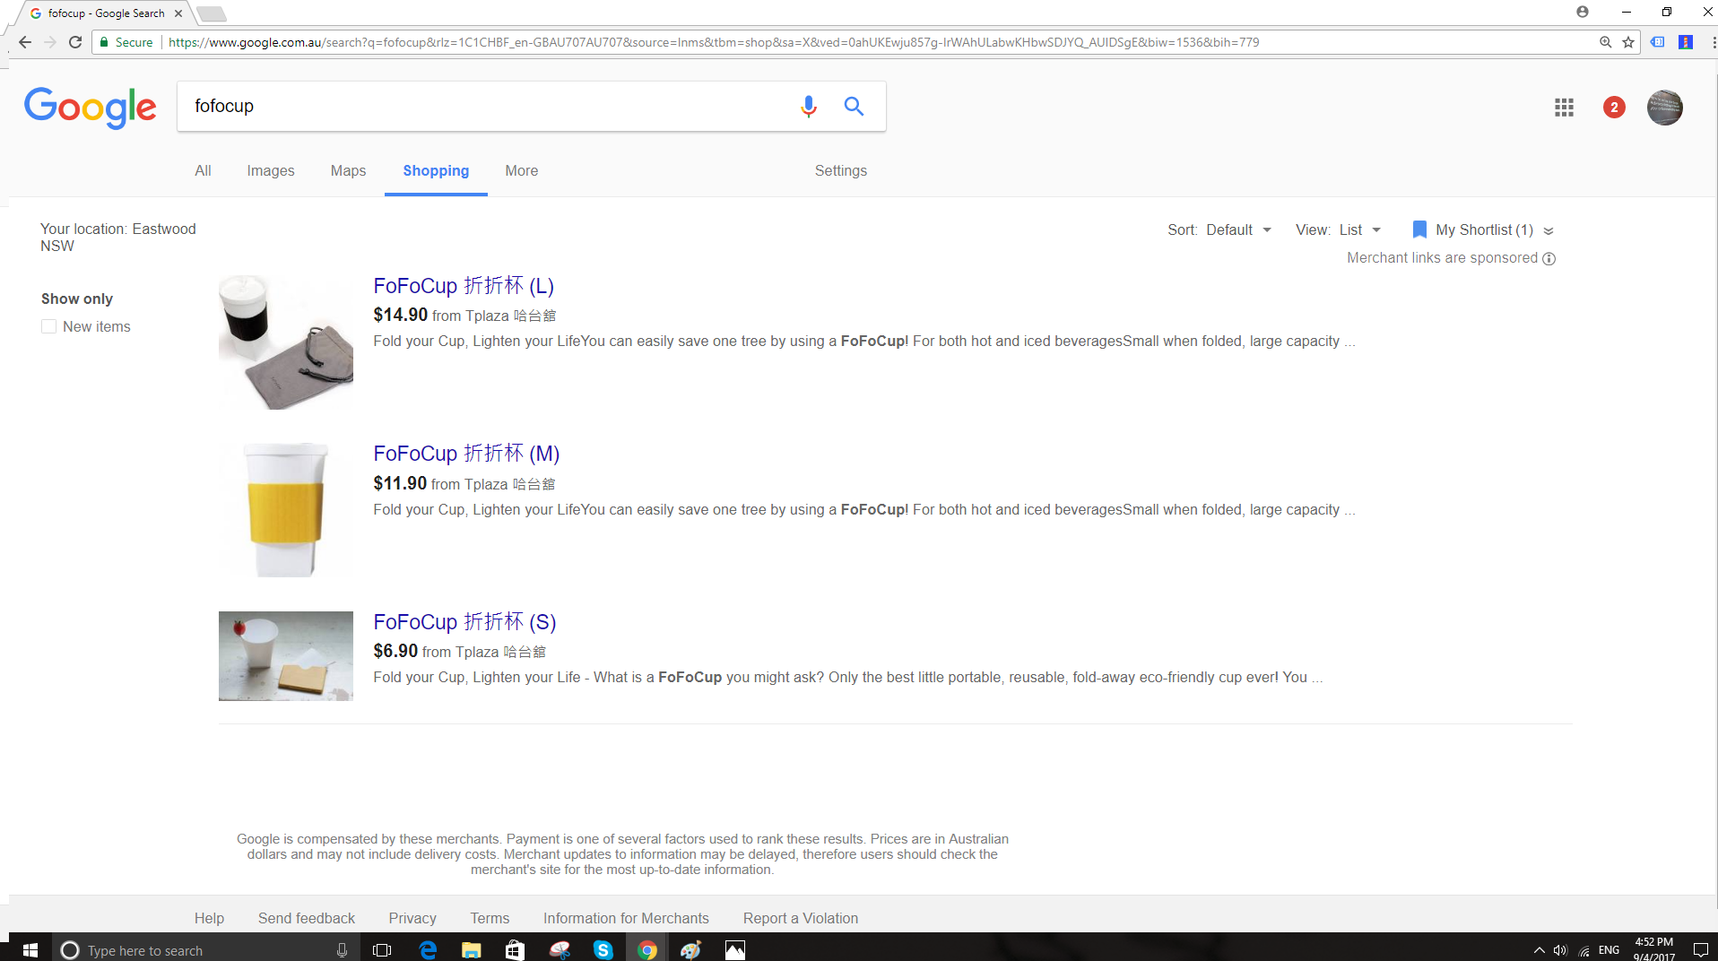Open the Google account avatar

(1664, 108)
